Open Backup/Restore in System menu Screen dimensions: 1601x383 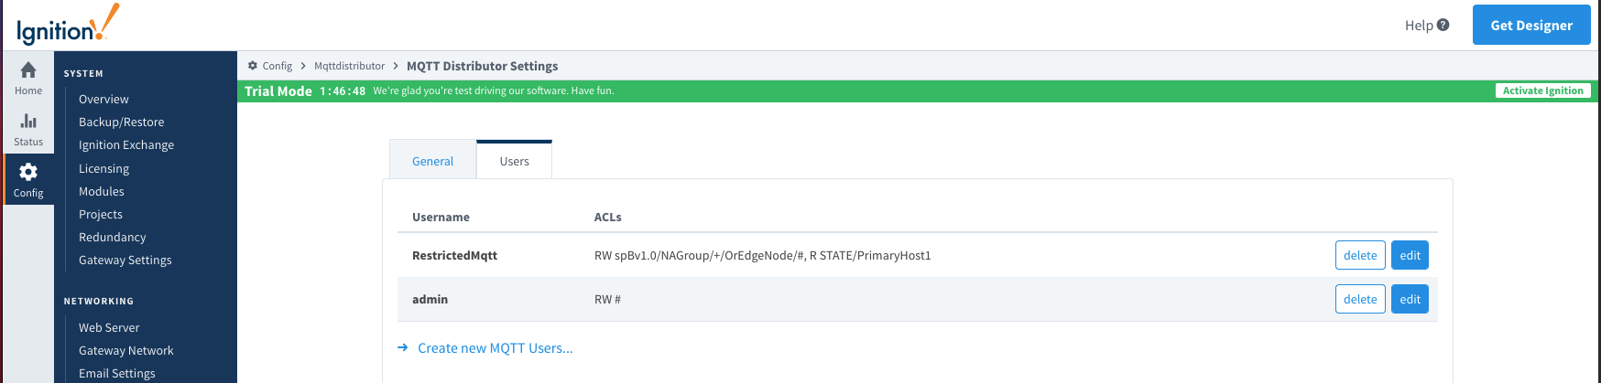[x=122, y=122]
